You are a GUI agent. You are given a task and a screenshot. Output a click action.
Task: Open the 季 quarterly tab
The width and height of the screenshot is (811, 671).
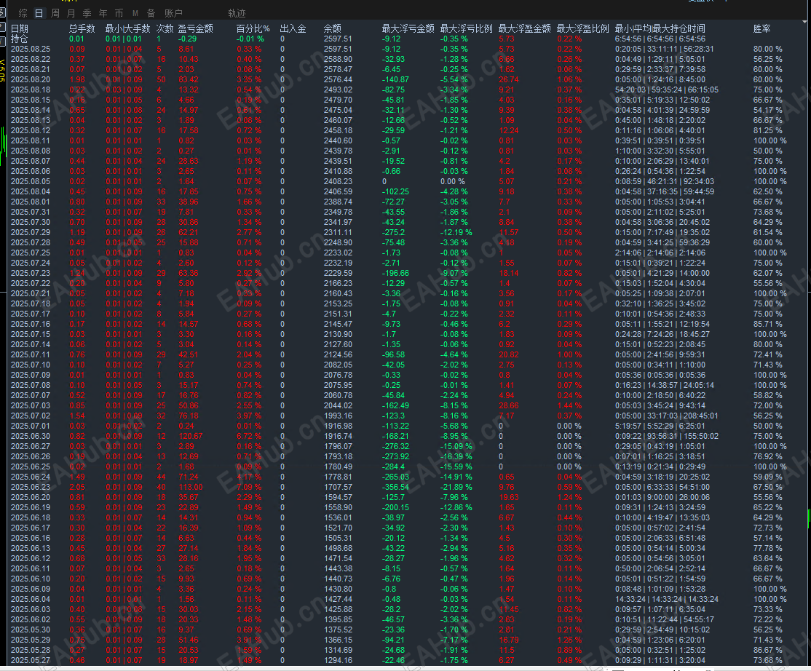point(87,13)
